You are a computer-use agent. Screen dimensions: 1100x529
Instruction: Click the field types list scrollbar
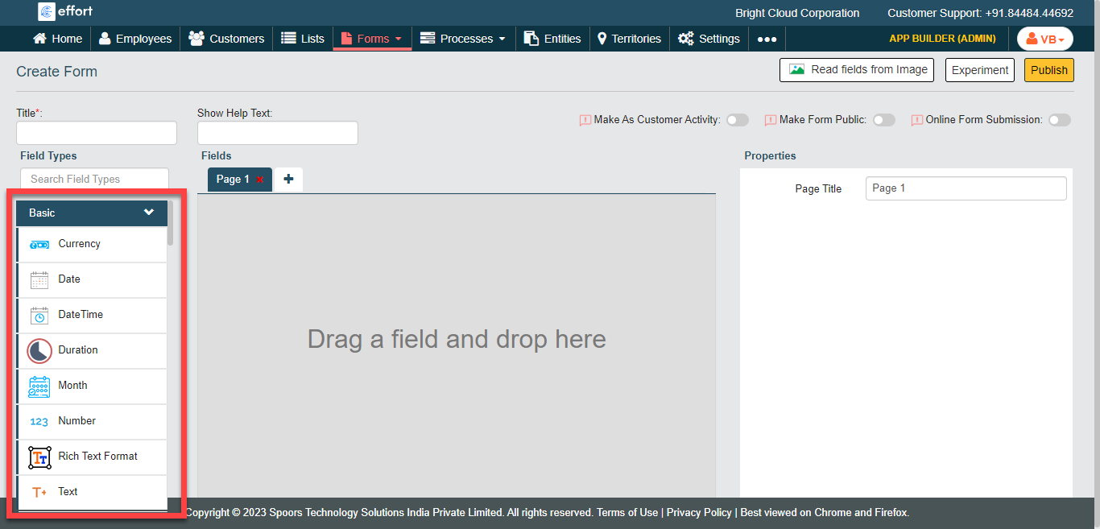170,225
